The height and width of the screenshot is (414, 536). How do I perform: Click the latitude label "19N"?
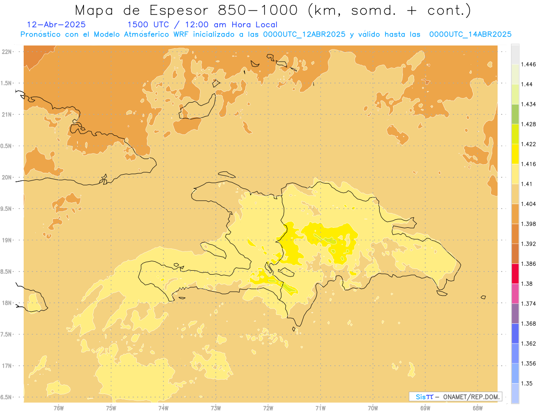(8, 240)
